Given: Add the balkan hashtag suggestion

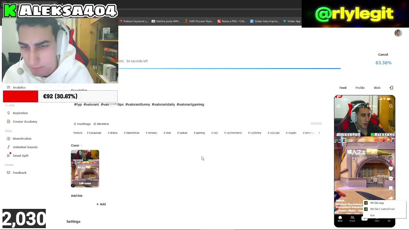Looking at the screenshot, I should point(182,133).
